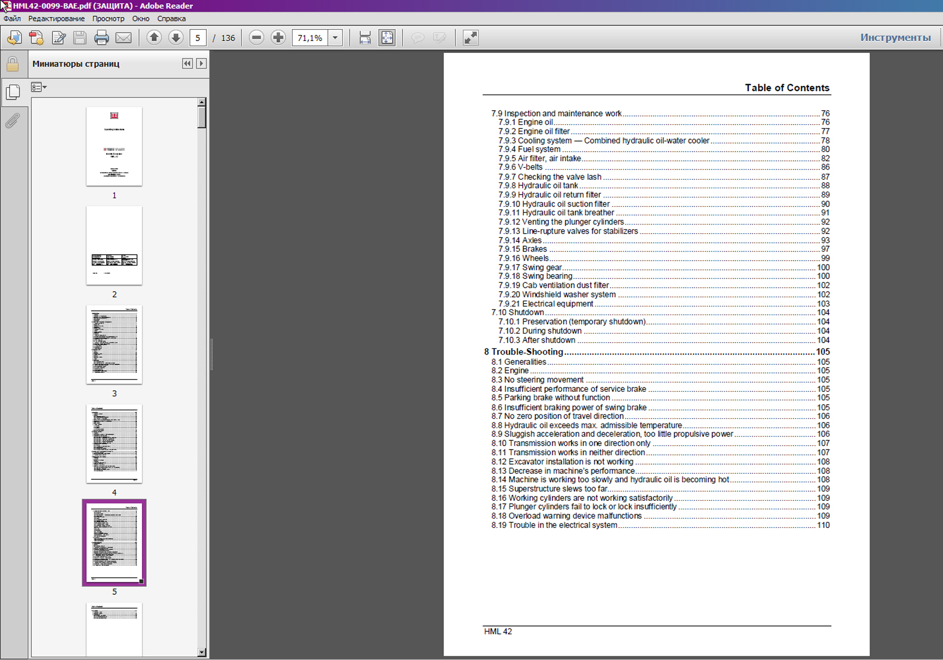
Task: Open attachments paperclip panel
Action: coord(12,120)
